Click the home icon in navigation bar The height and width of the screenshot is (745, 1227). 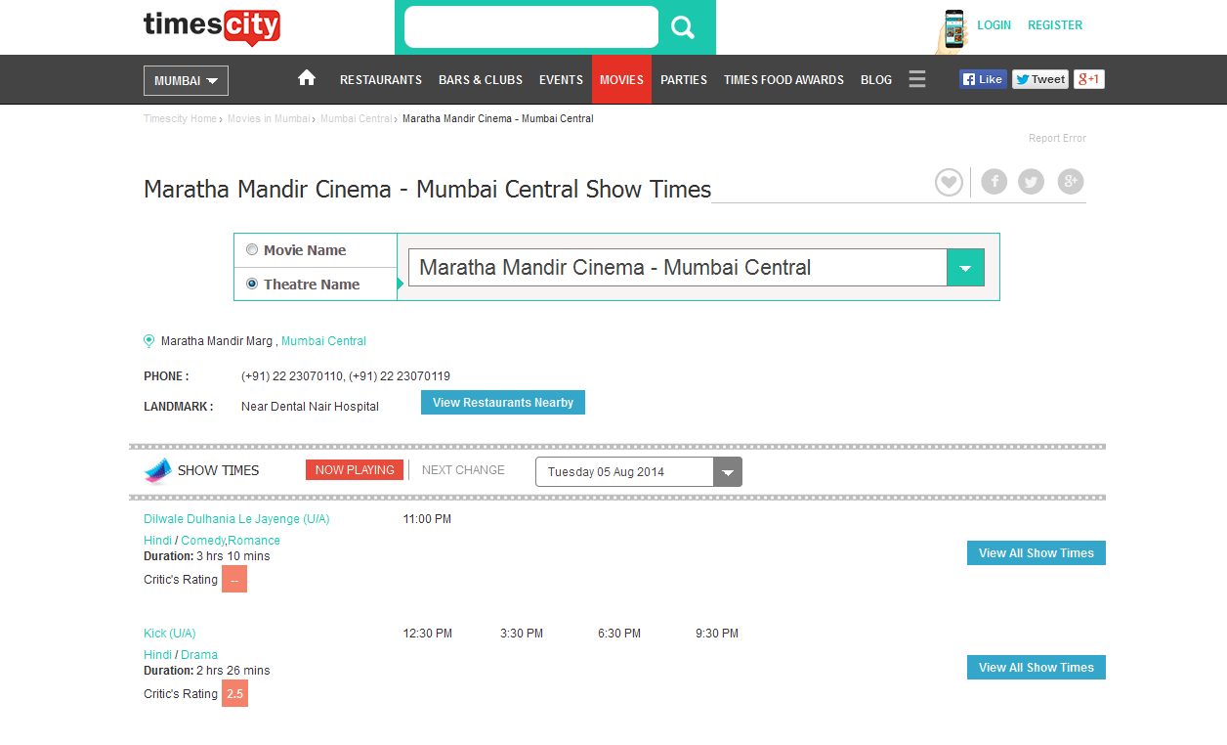coord(307,79)
